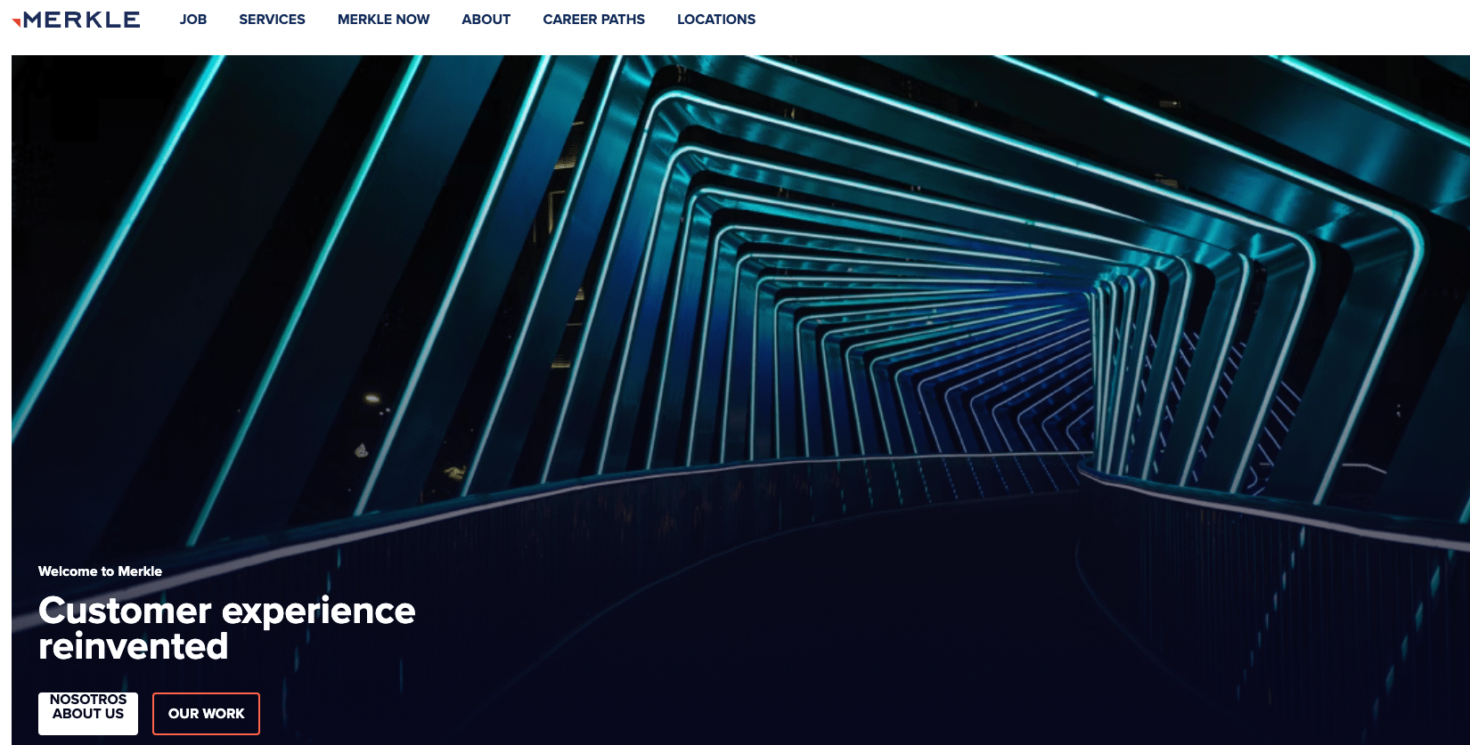
Task: Open the ABOUT menu item
Action: [x=486, y=20]
